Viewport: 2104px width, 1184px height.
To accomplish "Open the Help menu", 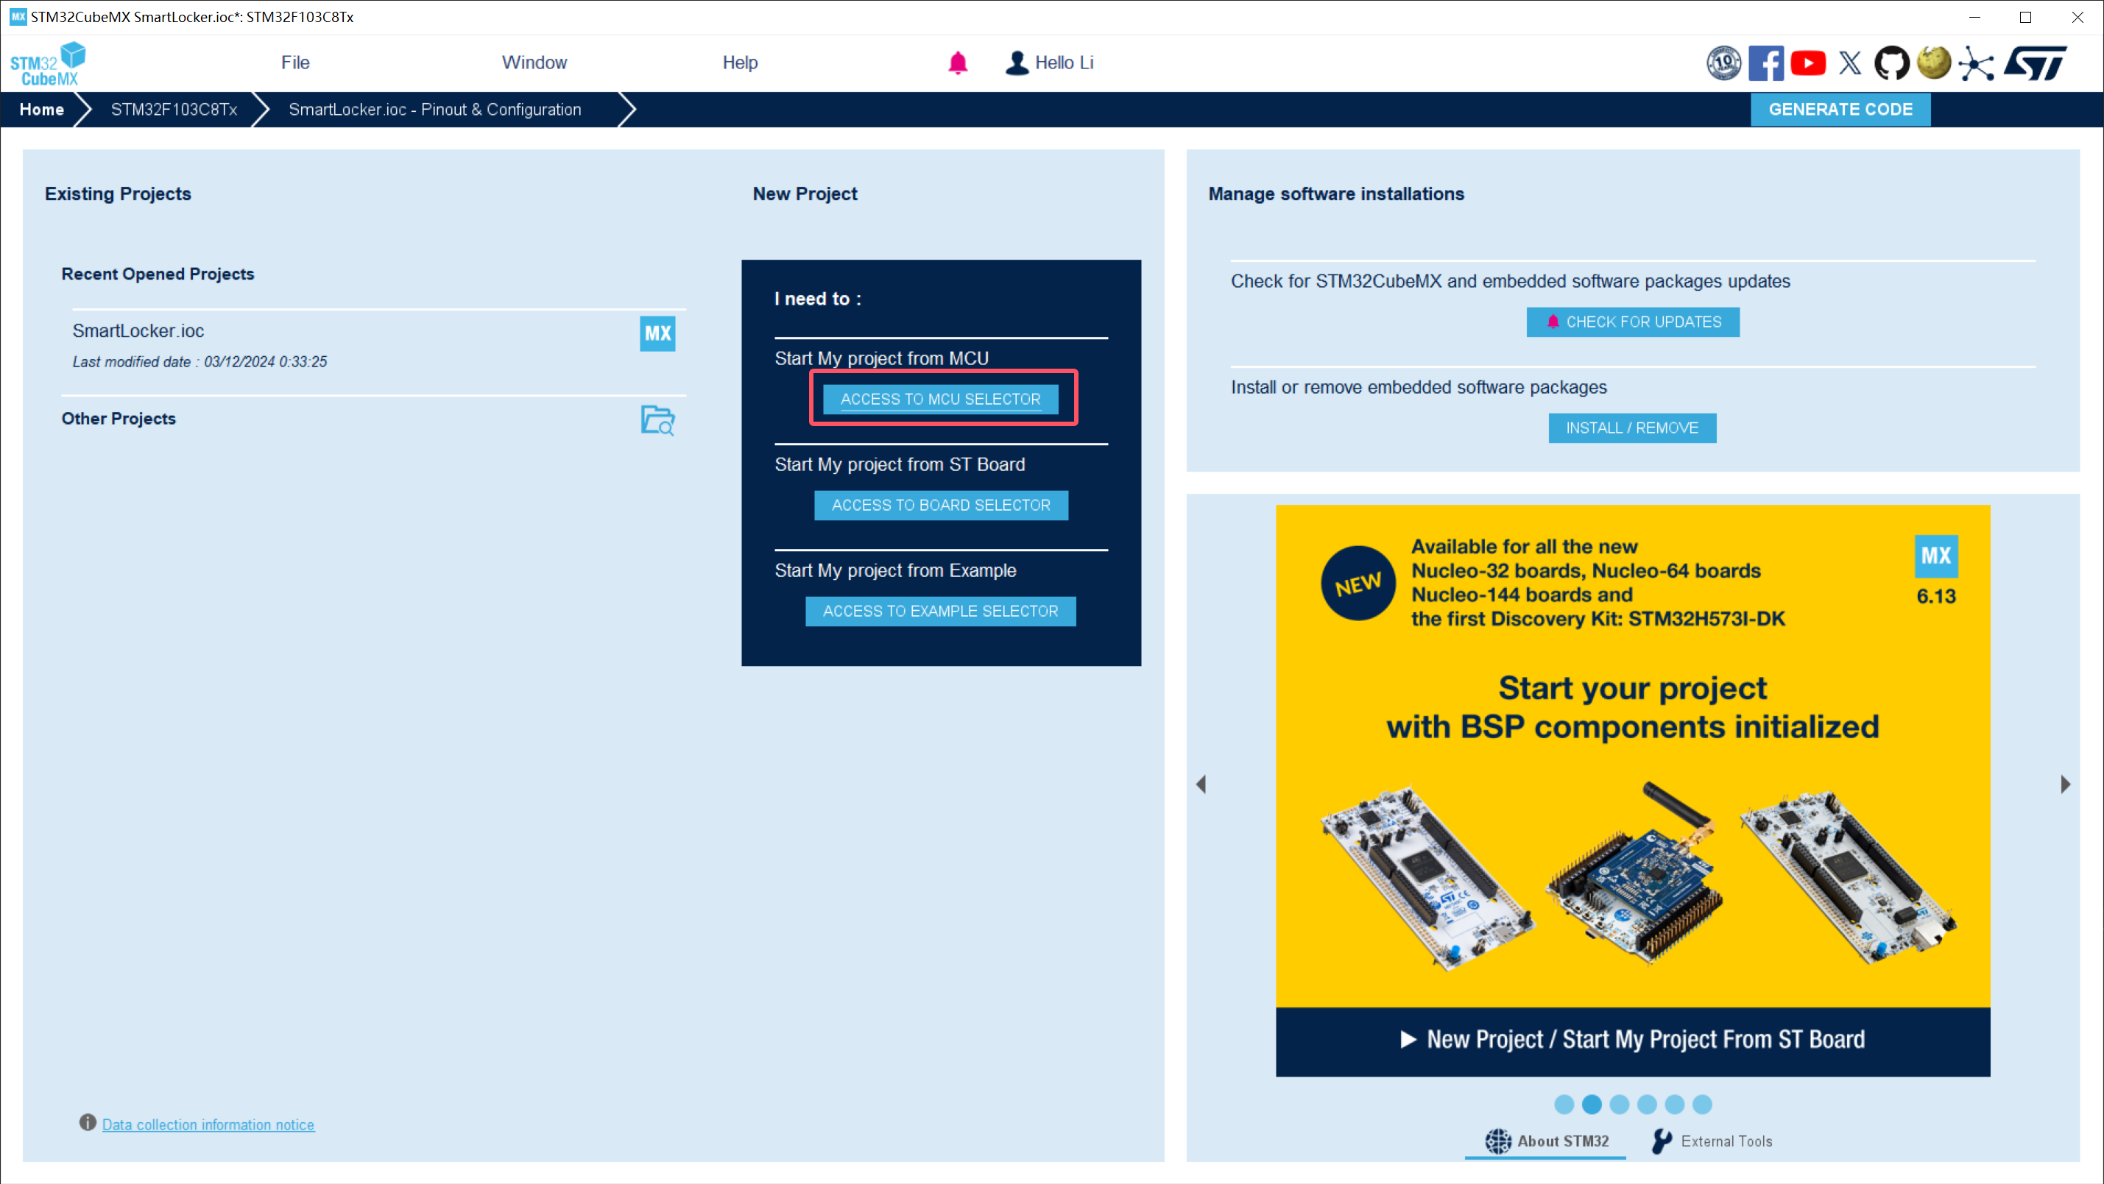I will click(x=740, y=63).
